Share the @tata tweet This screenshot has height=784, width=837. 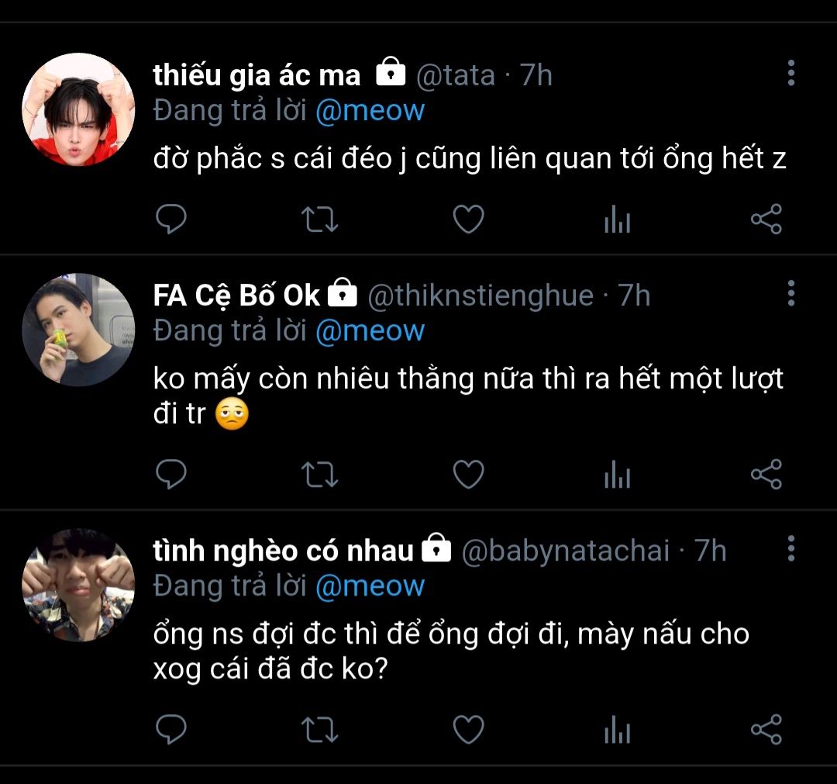pyautogui.click(x=766, y=220)
